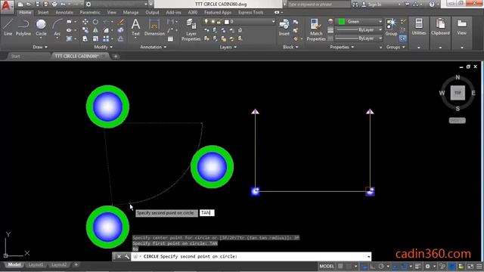484x272 pixels.
Task: Click the Table tool in Annotation panel
Action: 170,39
